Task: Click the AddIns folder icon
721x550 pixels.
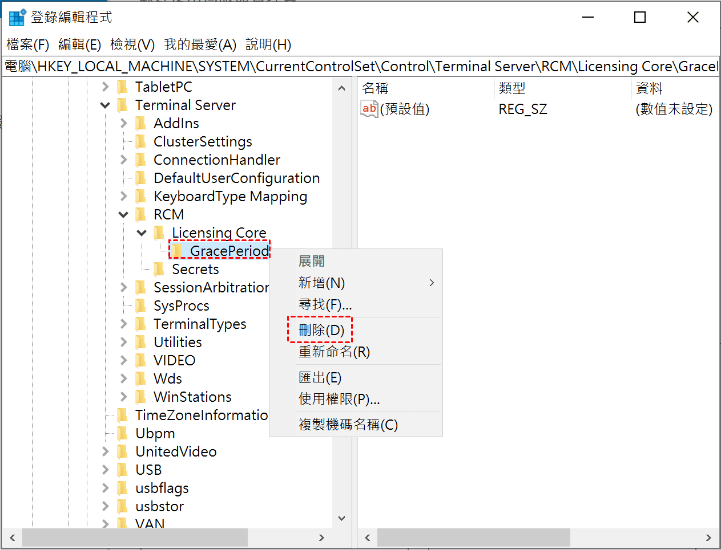Action: (x=140, y=123)
